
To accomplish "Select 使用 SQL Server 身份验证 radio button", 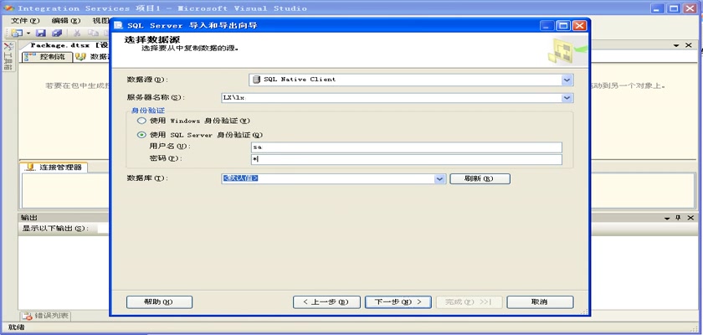I will click(141, 135).
